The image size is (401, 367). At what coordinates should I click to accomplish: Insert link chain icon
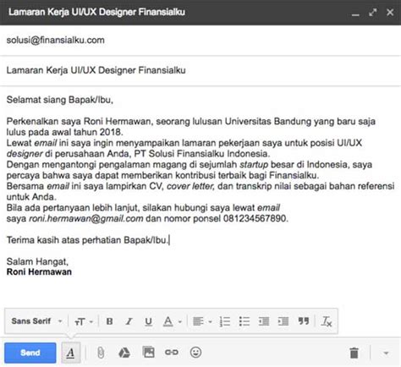pyautogui.click(x=172, y=353)
